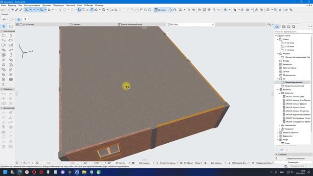This screenshot has height=176, width=313.
Task: Select Общая Аксонометрия in navigator
Action: coord(294,86)
